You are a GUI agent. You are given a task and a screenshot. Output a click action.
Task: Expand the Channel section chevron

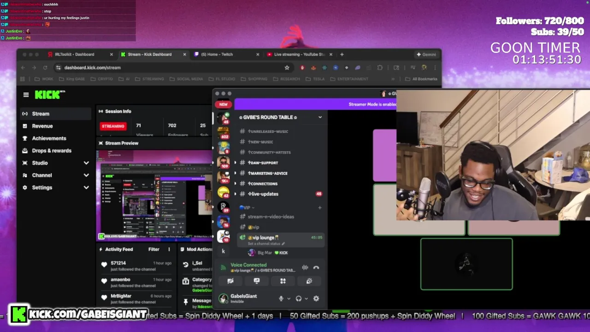click(x=86, y=175)
